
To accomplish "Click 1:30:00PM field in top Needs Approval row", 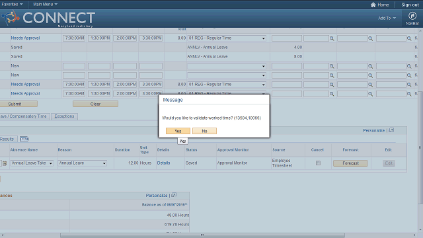I will click(99, 38).
